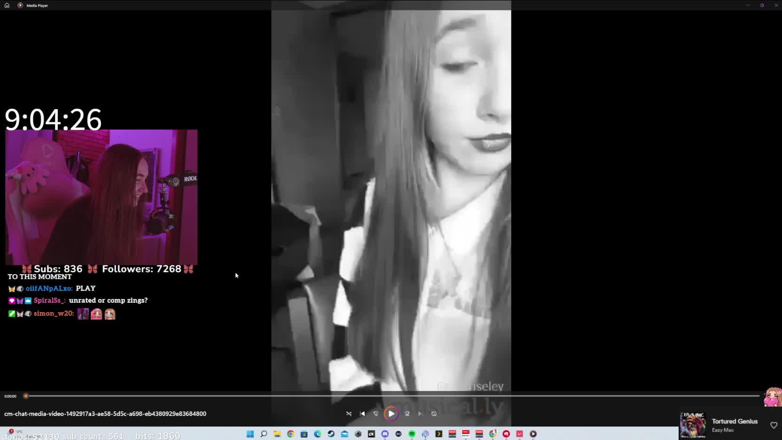Click the Media Player app logo
The height and width of the screenshot is (440, 782).
20,5
